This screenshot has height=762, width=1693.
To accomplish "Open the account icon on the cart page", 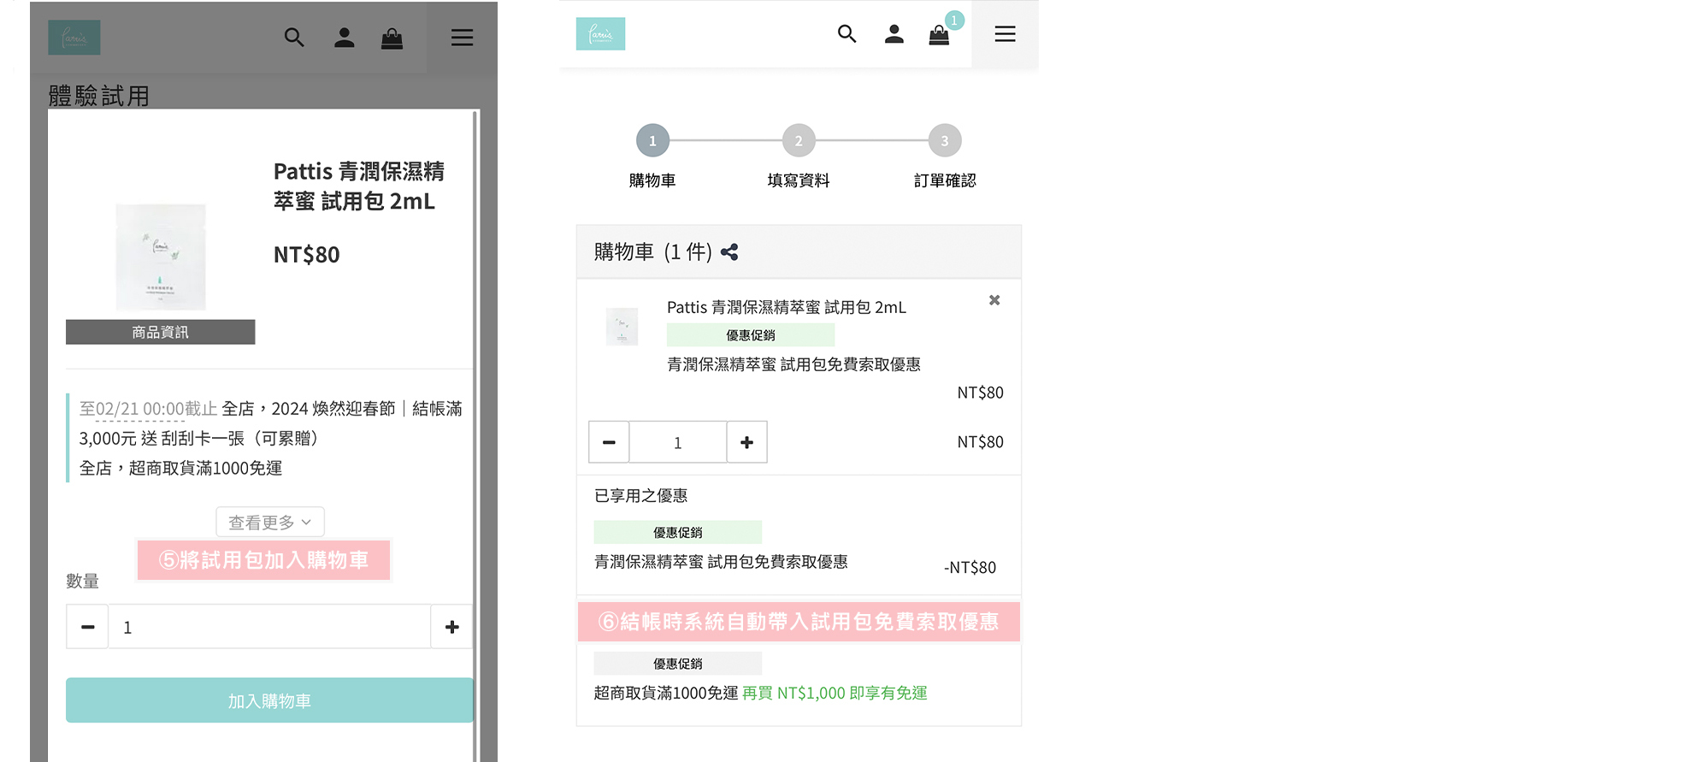I will point(894,34).
